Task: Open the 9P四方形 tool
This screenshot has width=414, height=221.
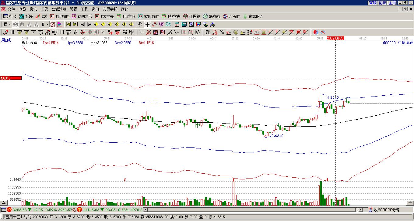Action: 82,16
